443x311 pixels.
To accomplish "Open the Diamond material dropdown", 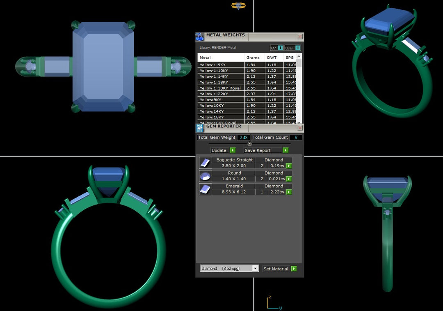I will point(229,268).
